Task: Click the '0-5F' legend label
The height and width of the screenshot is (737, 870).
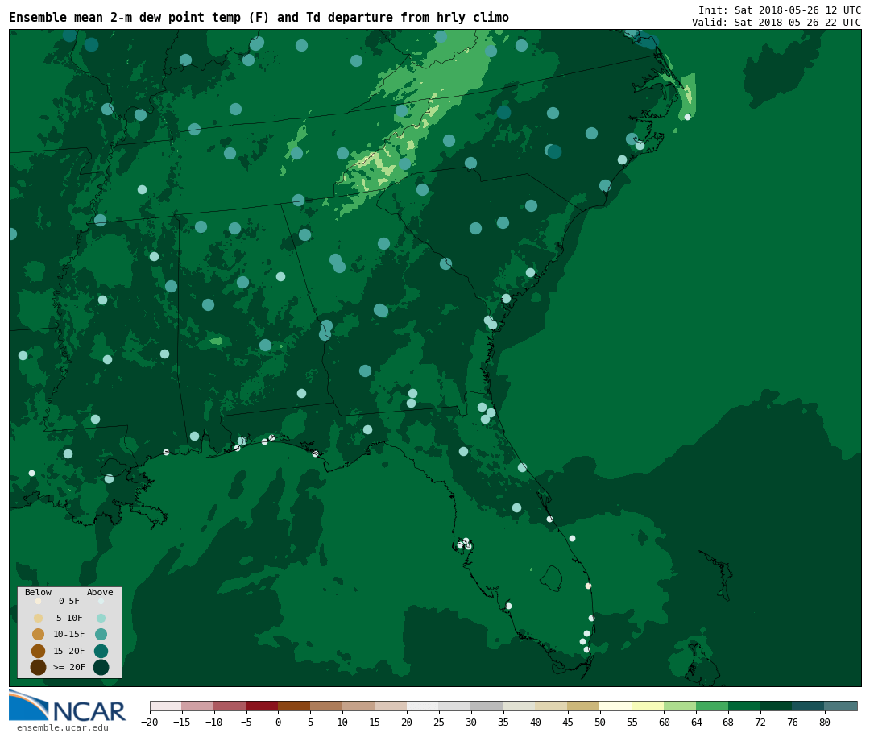Action: (69, 601)
